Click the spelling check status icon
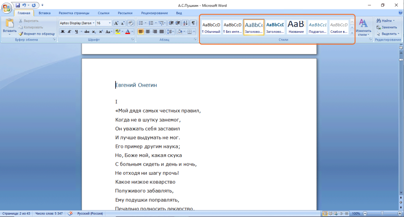Screen dimensions: 404x217 click(x=70, y=213)
